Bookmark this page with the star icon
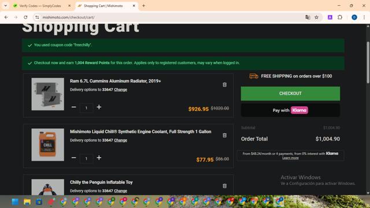Screen dimensions: 370x208 coord(316,17)
